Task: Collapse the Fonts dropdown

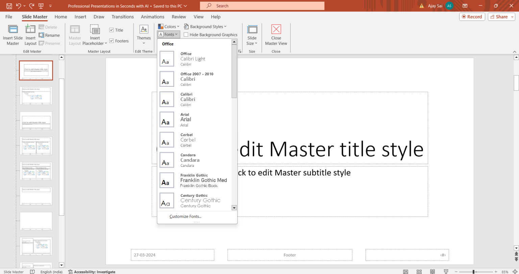Action: pyautogui.click(x=168, y=34)
